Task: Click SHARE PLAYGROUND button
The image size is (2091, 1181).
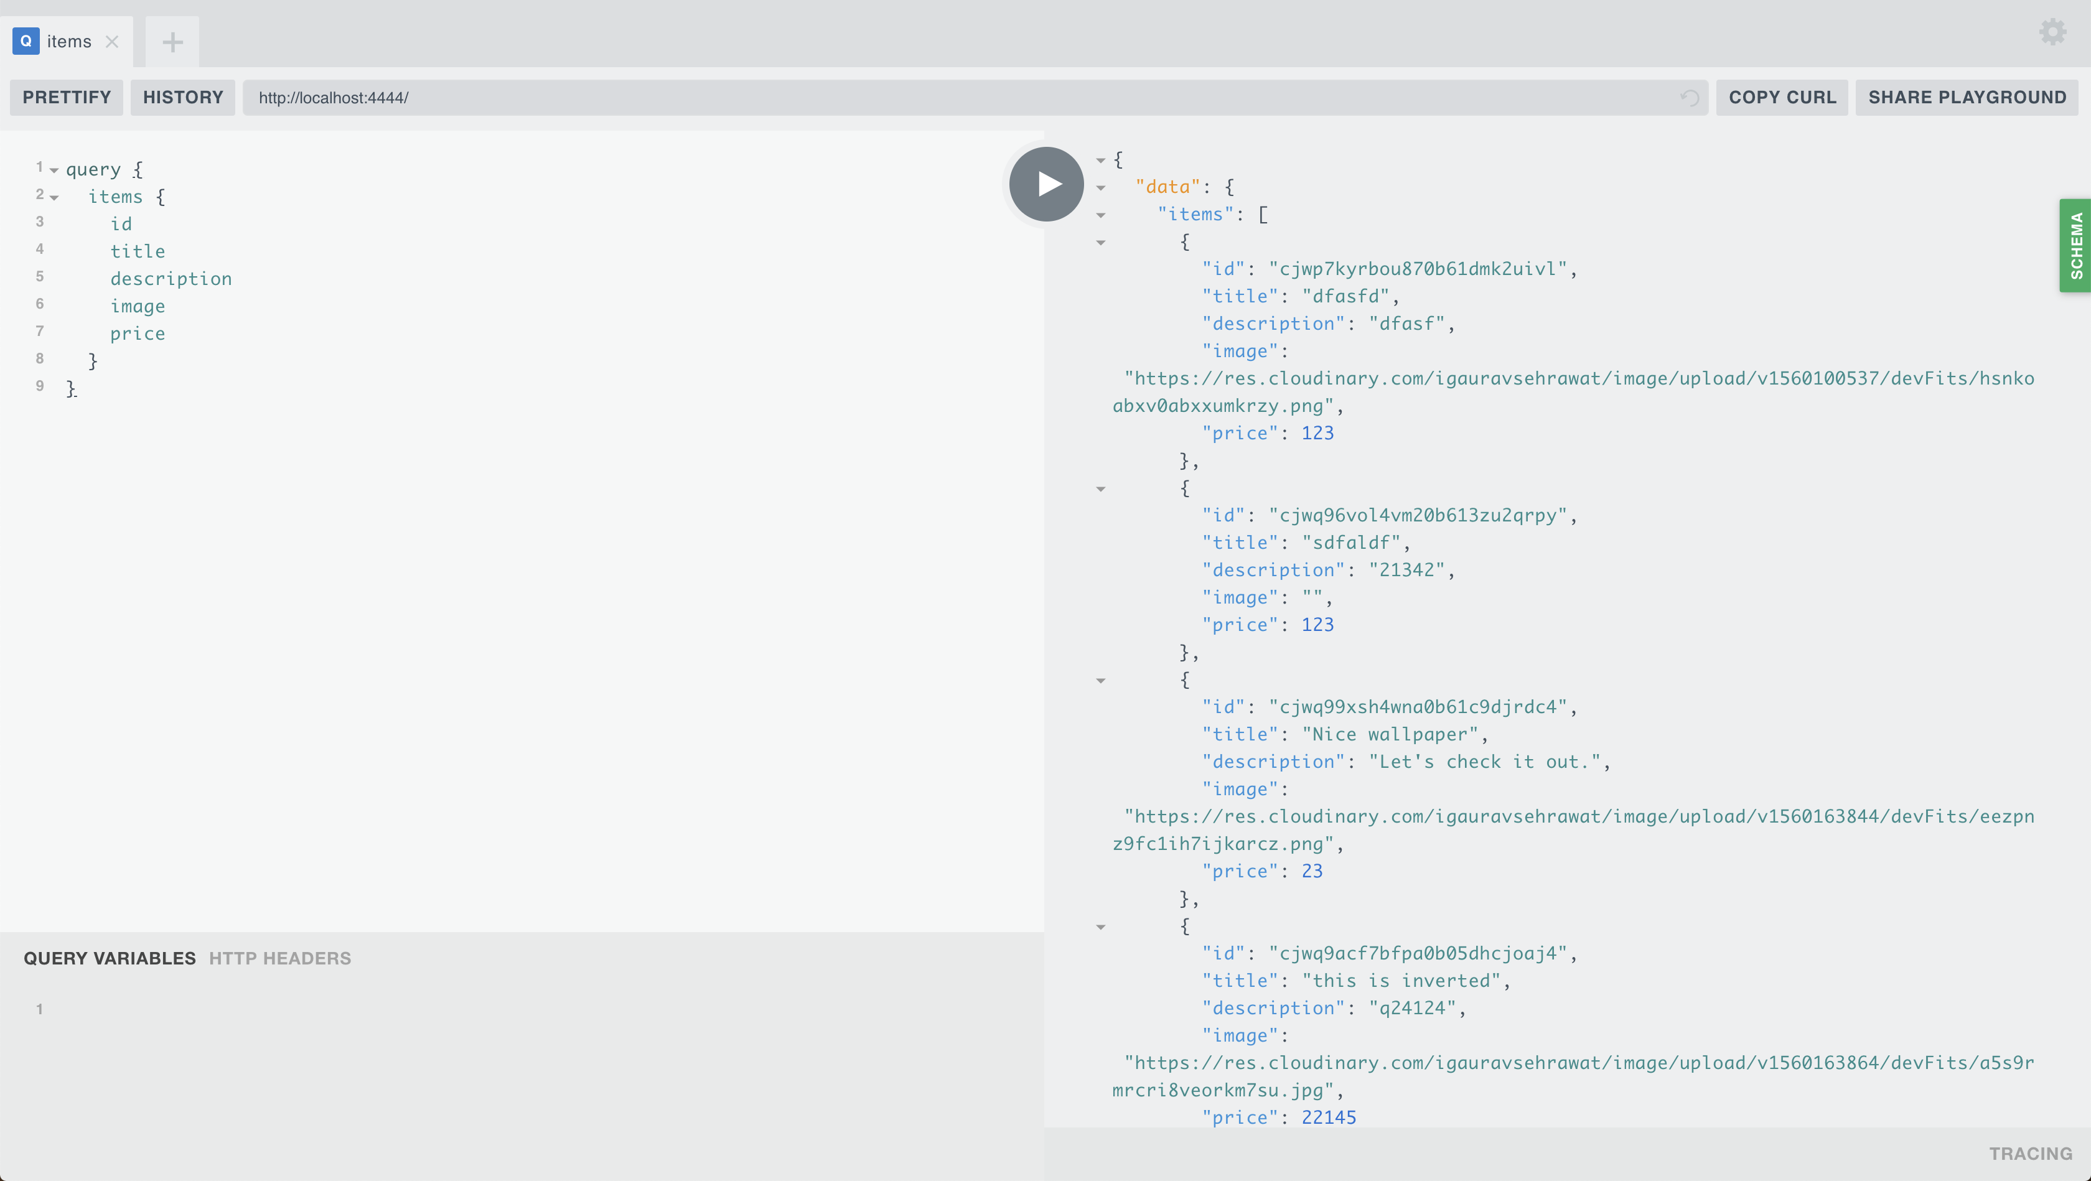Action: click(1967, 98)
